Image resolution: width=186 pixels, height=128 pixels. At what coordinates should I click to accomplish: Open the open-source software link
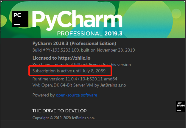(76, 95)
